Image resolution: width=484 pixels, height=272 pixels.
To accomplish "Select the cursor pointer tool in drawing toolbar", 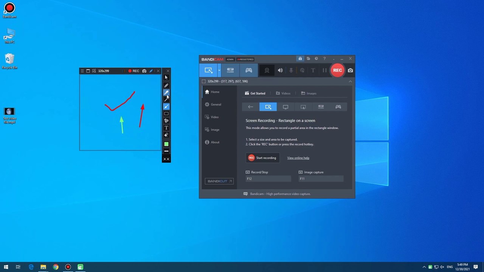I will pos(166,77).
